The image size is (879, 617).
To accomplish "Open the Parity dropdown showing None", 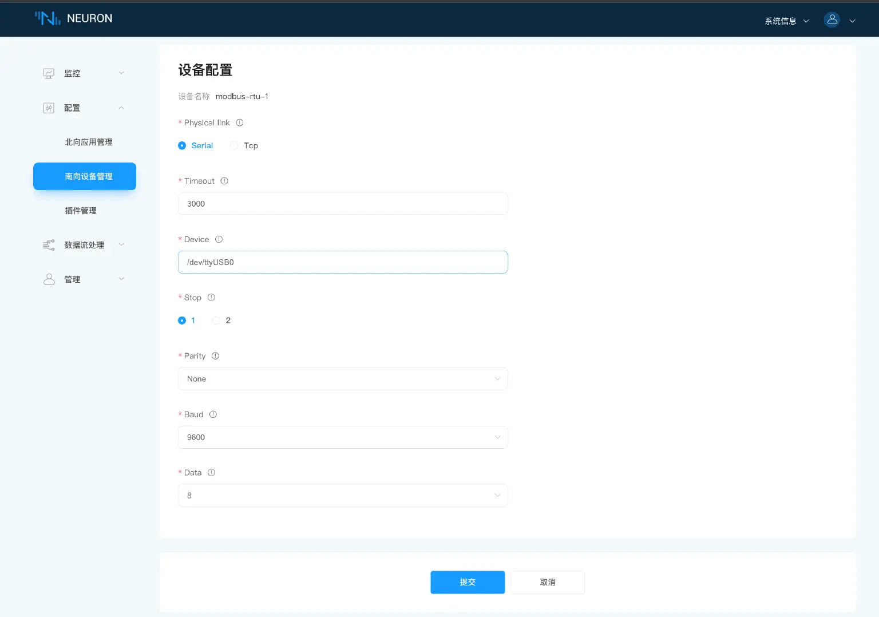I will [x=342, y=378].
